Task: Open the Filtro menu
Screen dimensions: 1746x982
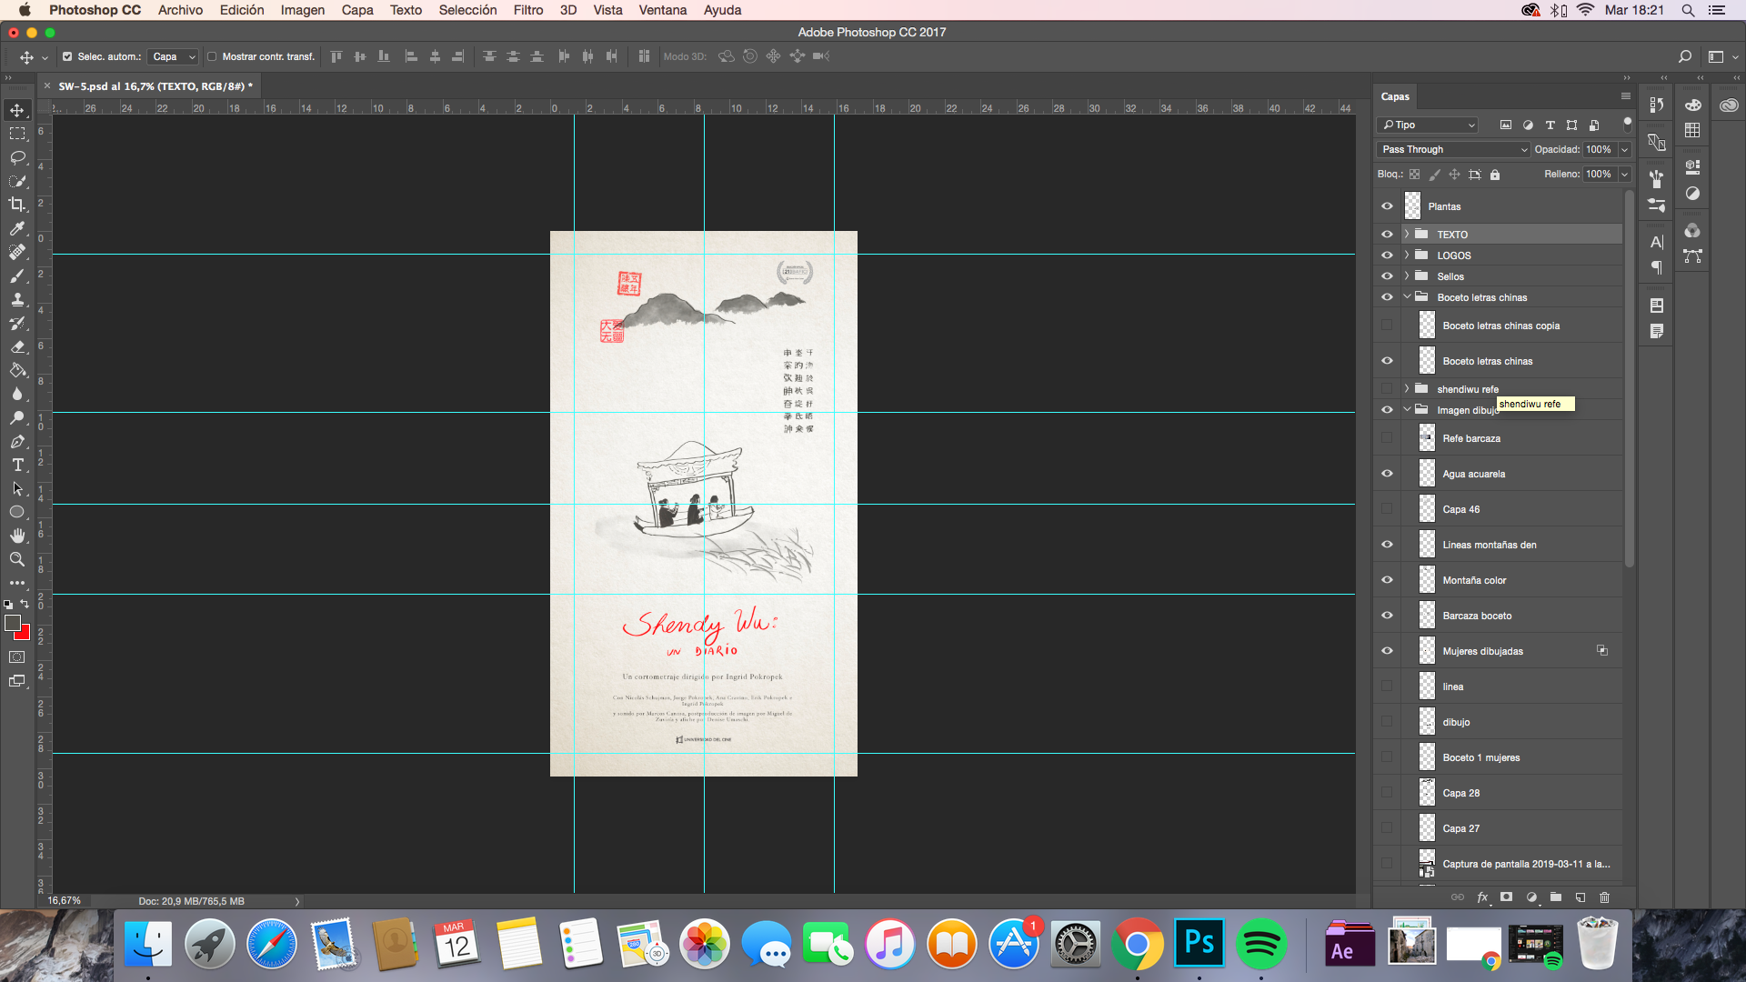Action: point(527,10)
